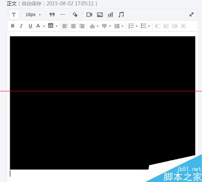This screenshot has width=202, height=182.
Task: Insert a video with the camera icon
Action: click(89, 15)
